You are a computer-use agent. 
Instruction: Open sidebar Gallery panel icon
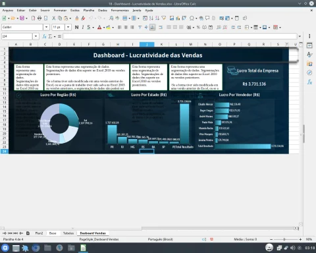309,64
